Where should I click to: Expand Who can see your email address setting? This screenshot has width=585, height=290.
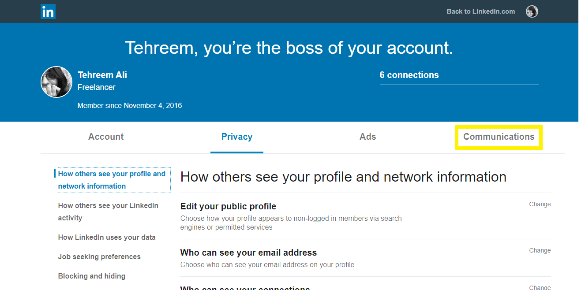click(x=366, y=258)
